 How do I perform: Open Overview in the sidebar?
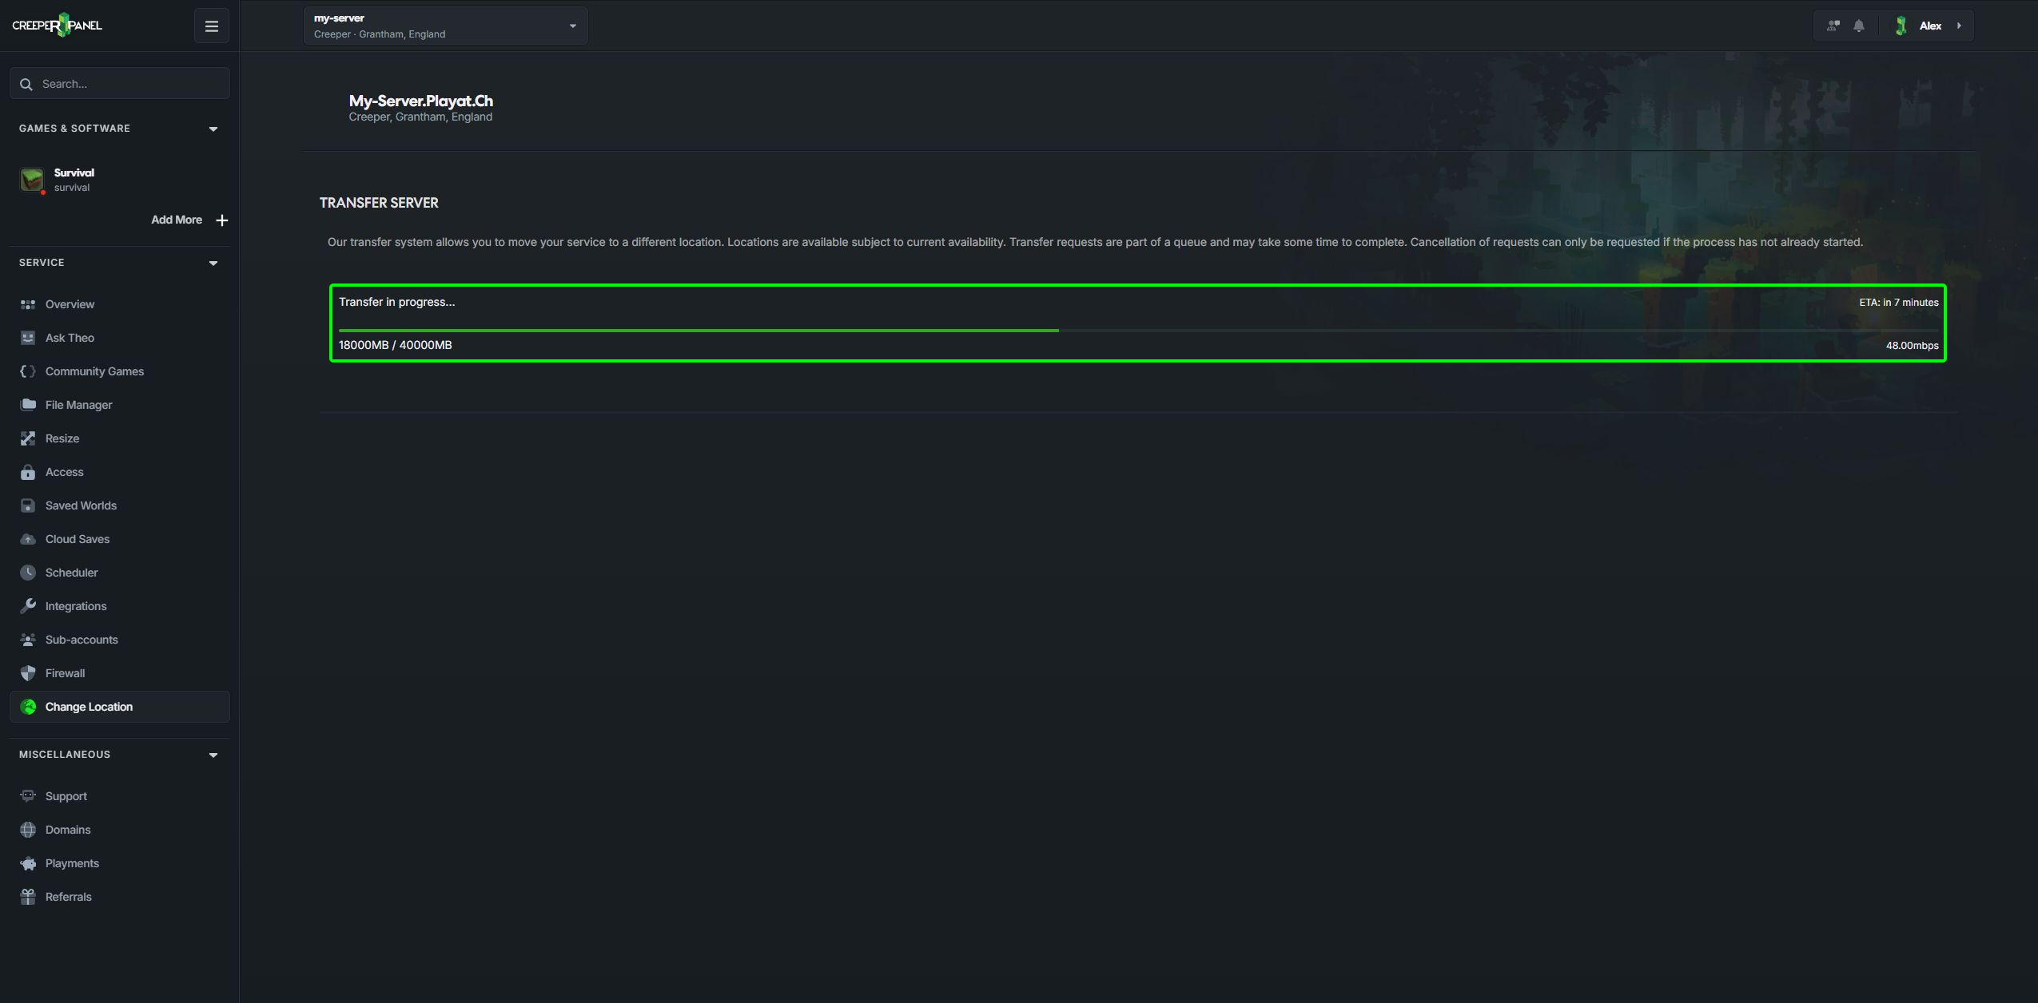pos(120,304)
